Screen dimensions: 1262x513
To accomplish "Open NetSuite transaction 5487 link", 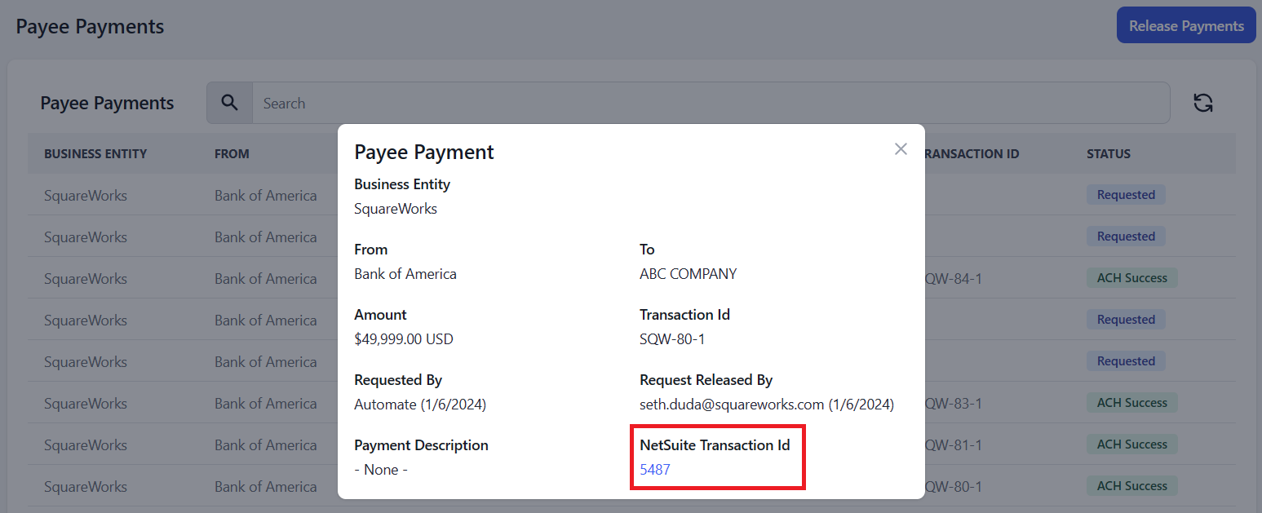I will tap(654, 470).
